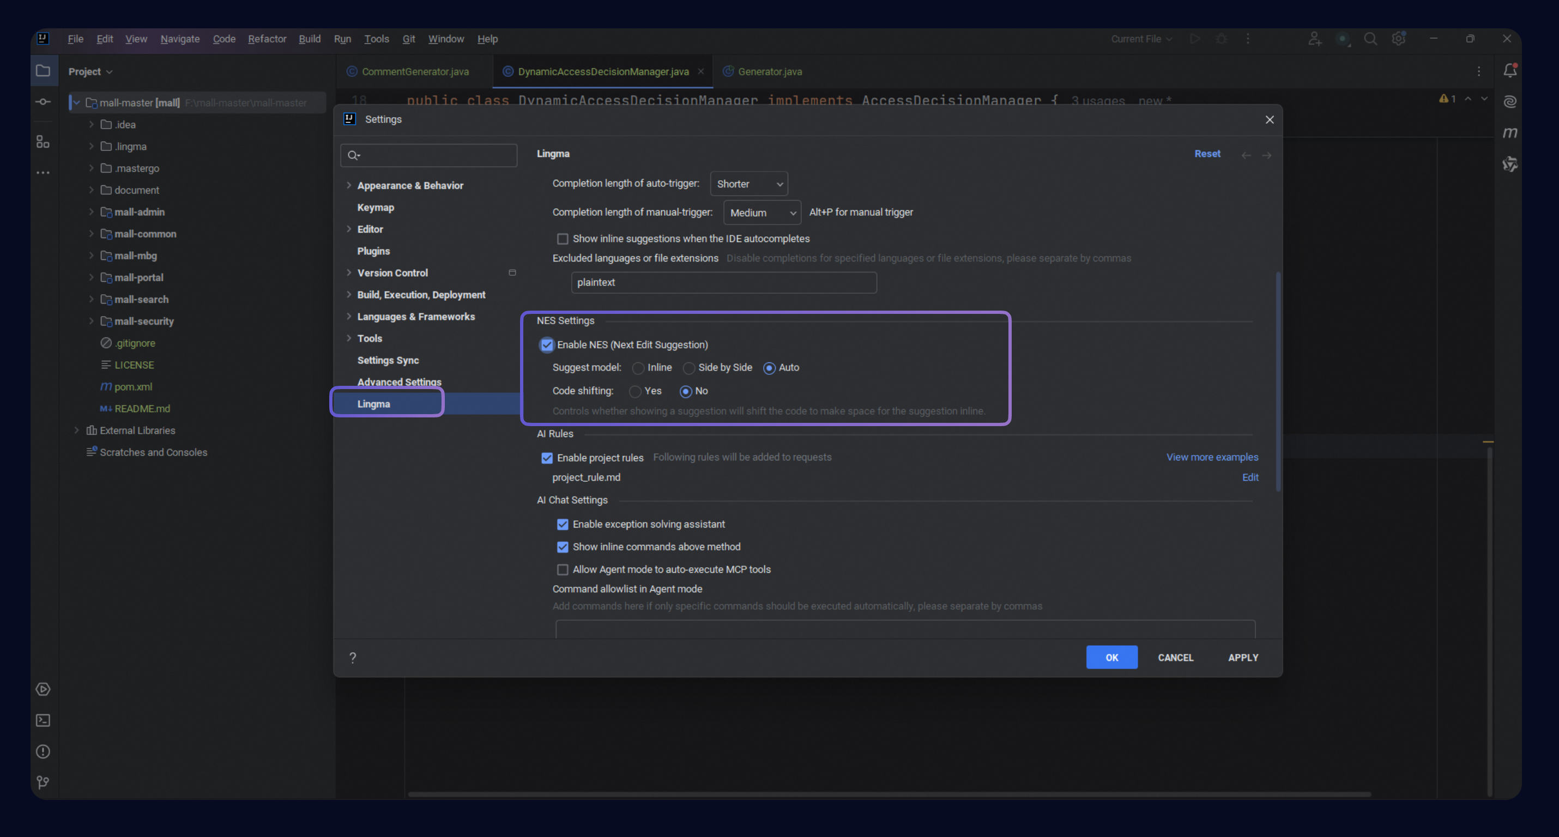Screen dimensions: 1559x837
Task: Click the Search Everywhere magnifier icon
Action: tap(1370, 39)
